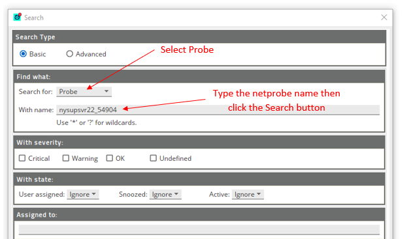Click the With state: section header
403x239 pixels.
tap(199, 179)
